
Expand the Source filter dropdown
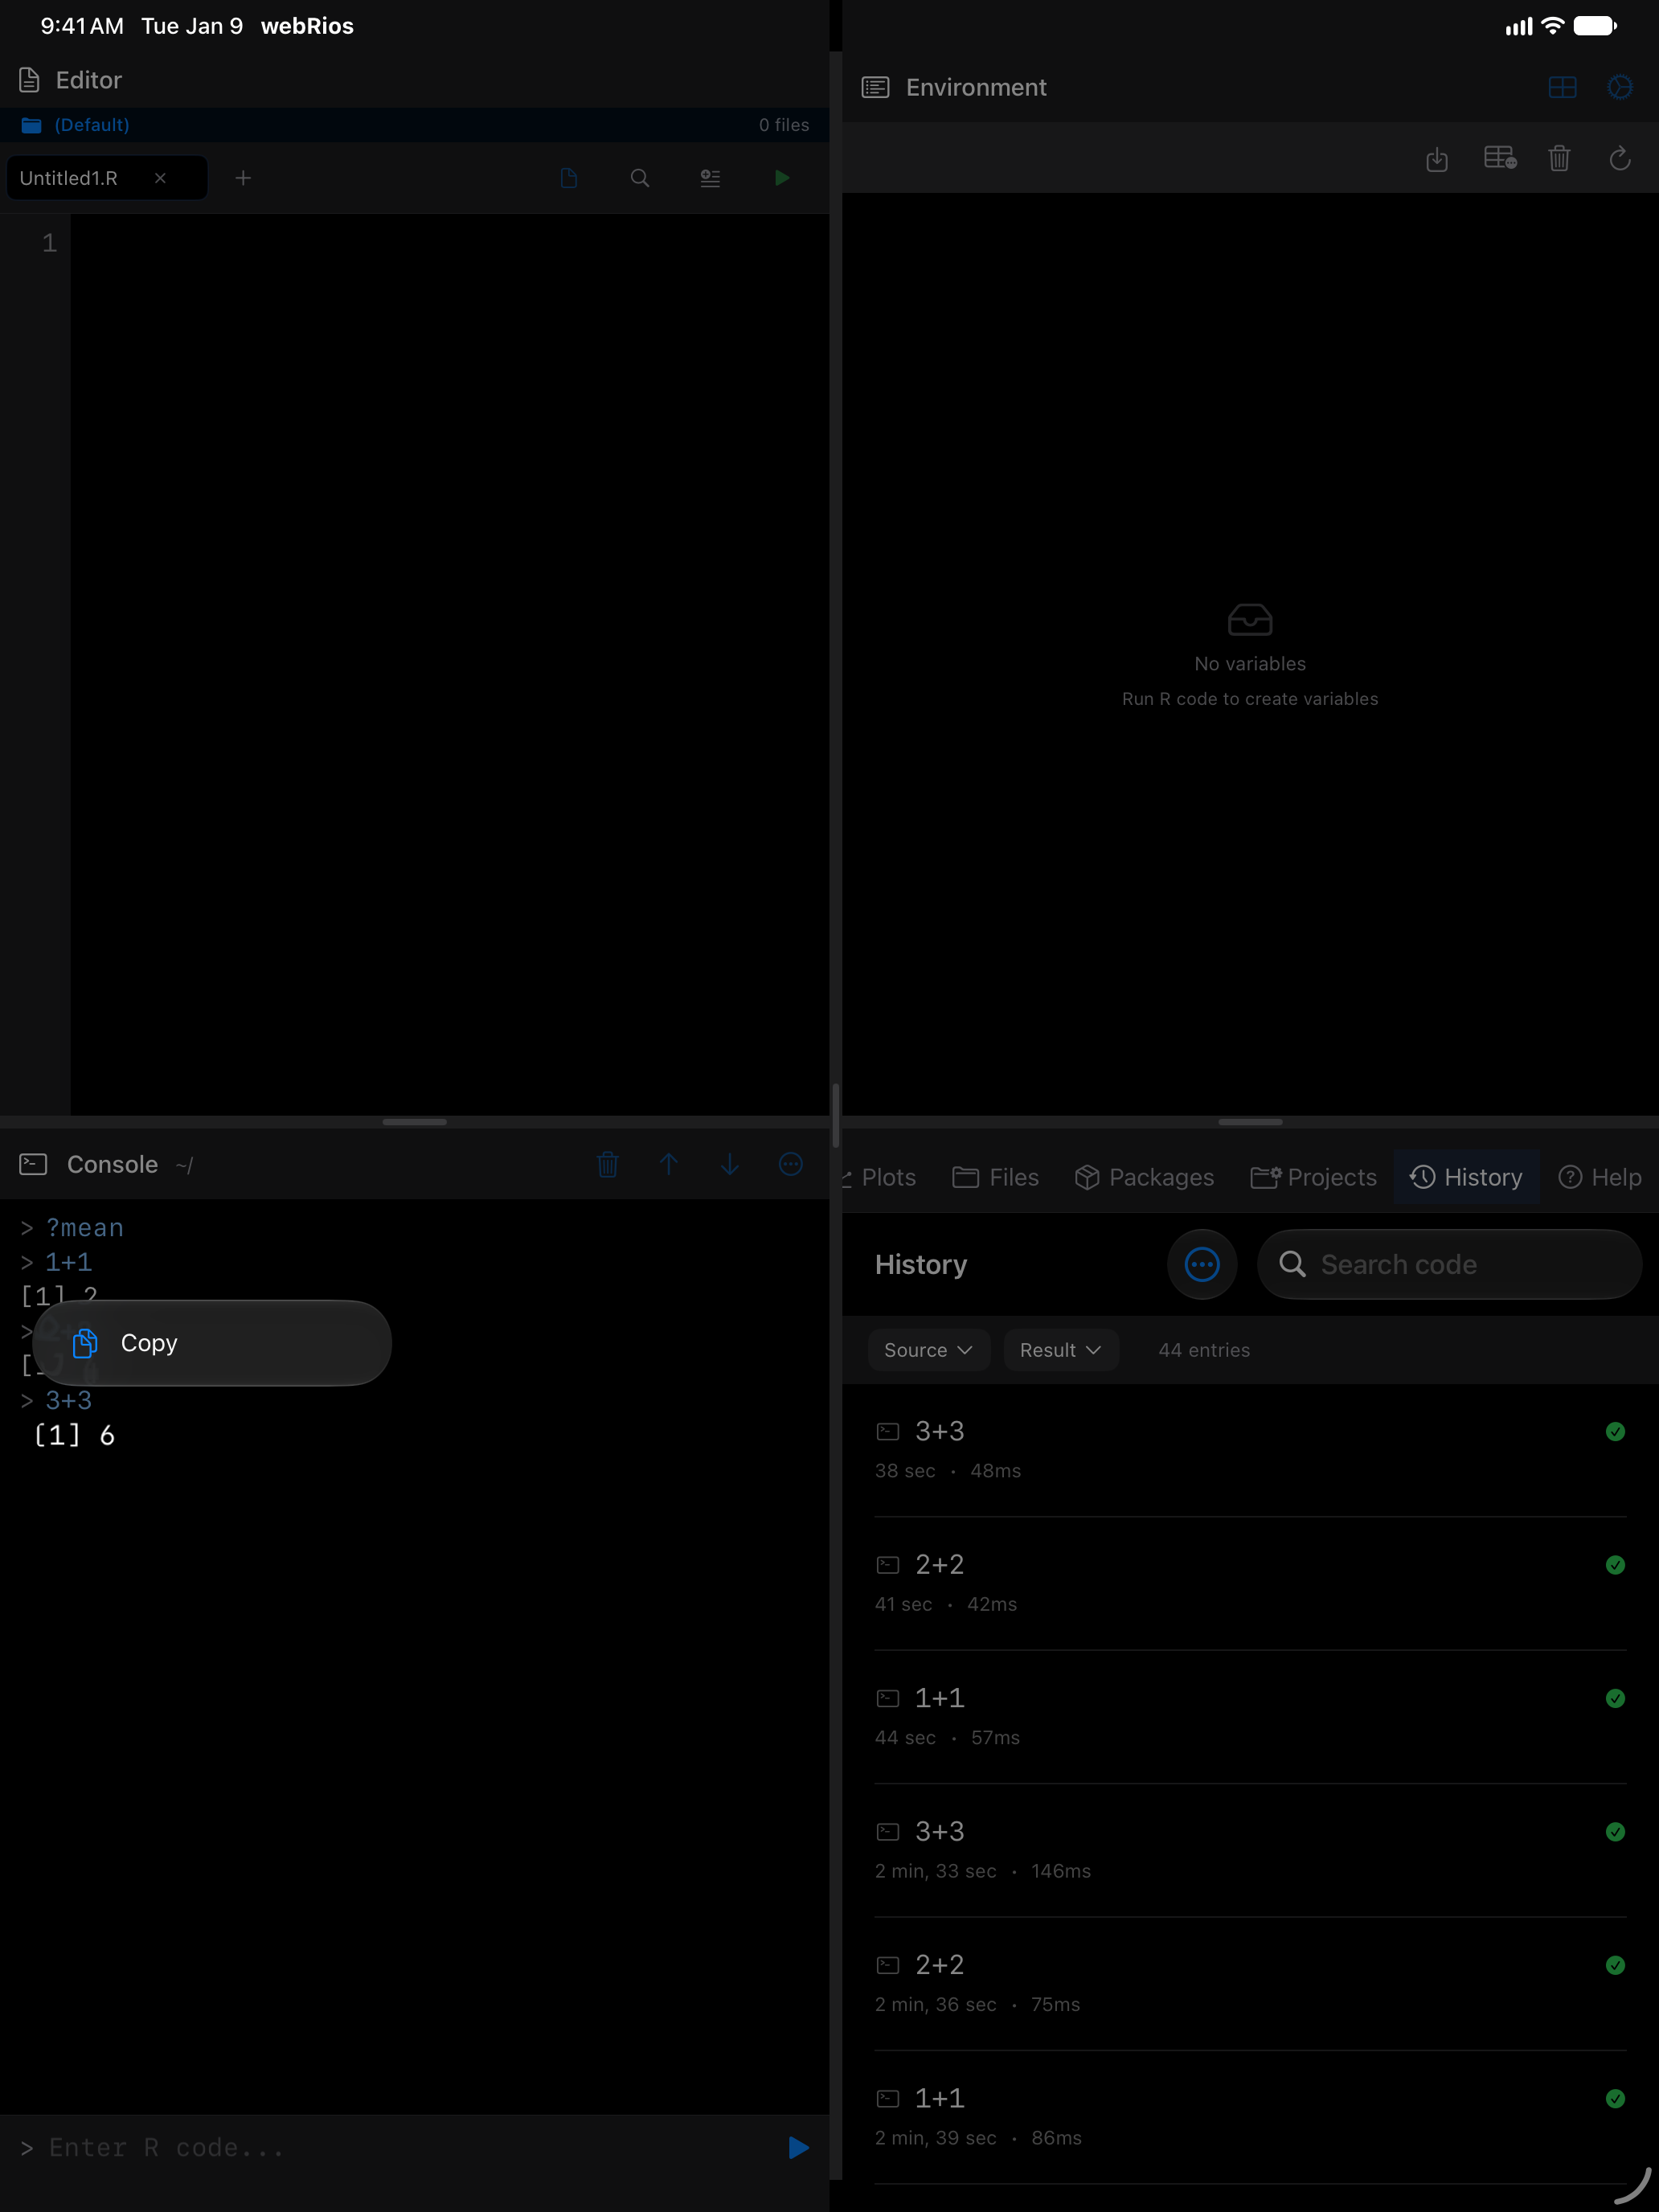coord(928,1350)
